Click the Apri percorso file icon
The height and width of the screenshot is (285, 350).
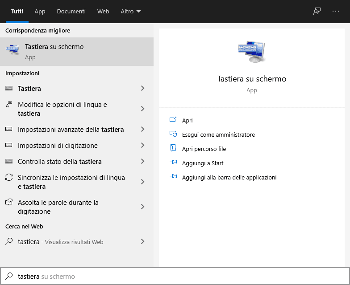click(174, 149)
